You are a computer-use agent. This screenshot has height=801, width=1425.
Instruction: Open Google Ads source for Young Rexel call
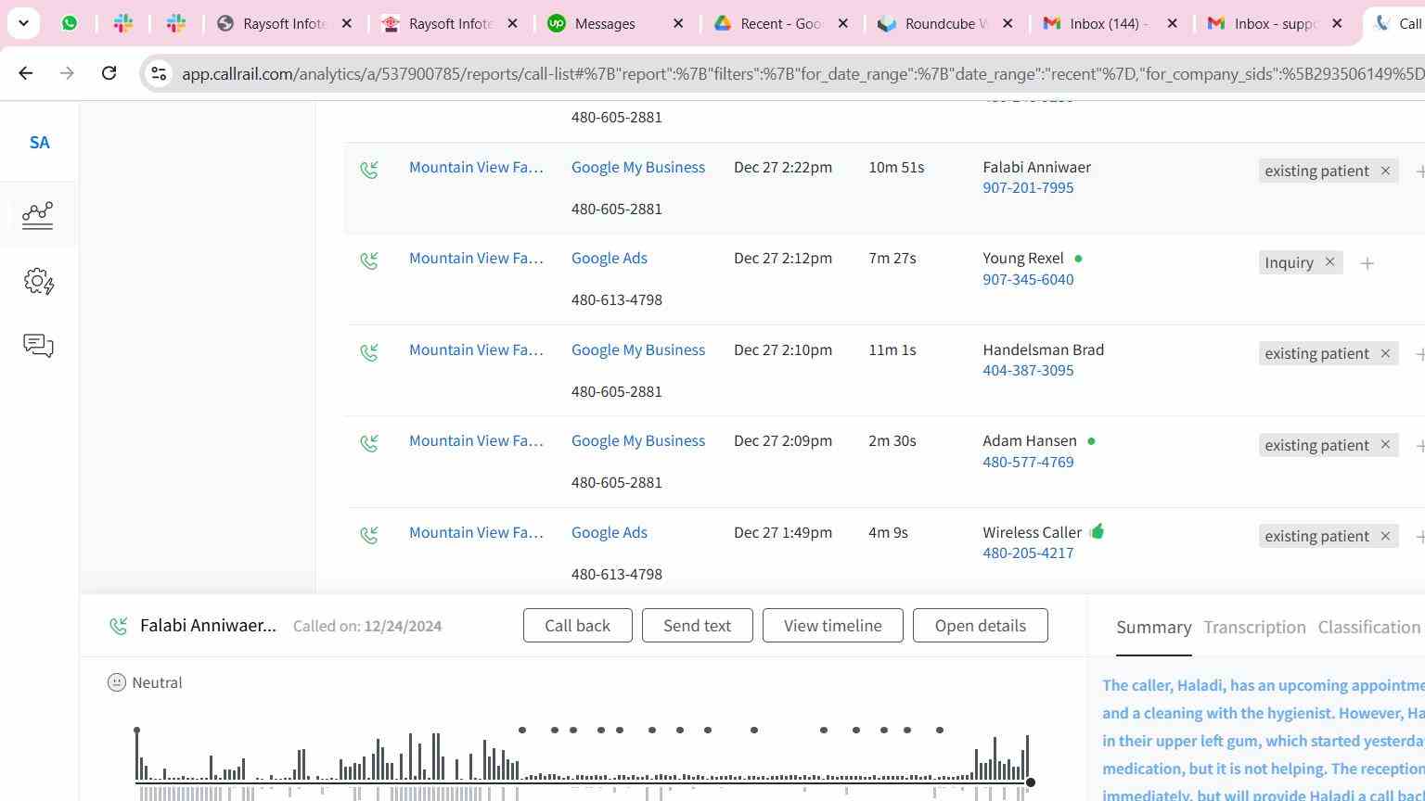click(x=610, y=258)
